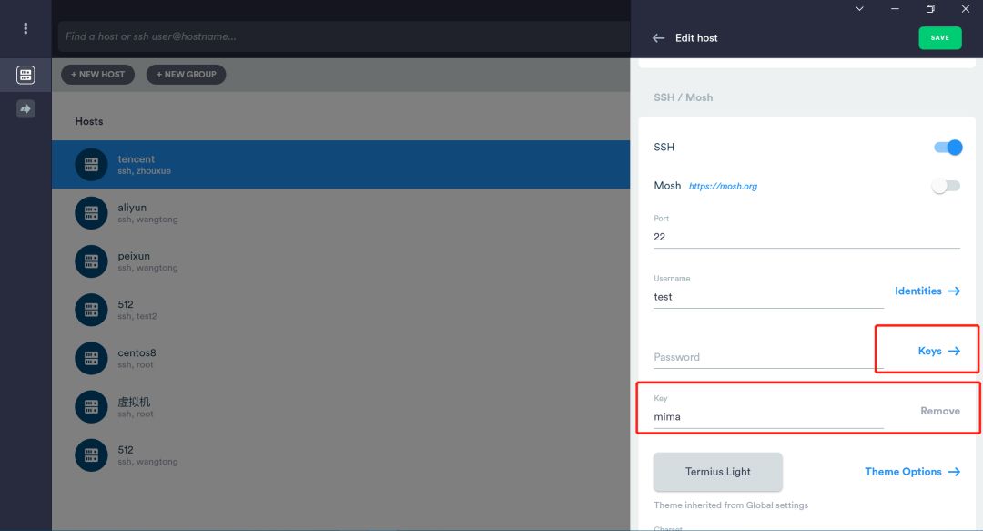Screen dimensions: 983x531
Task: Click 'ssh, test2' subtitle text
Action: click(x=137, y=316)
